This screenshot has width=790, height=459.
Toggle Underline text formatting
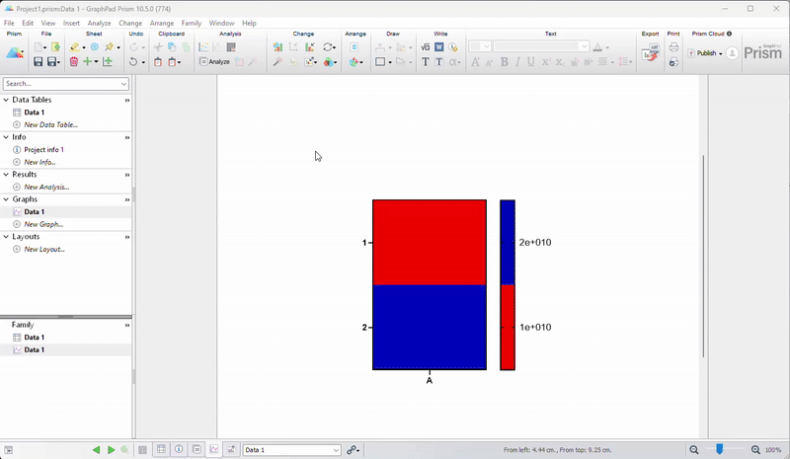click(x=531, y=62)
